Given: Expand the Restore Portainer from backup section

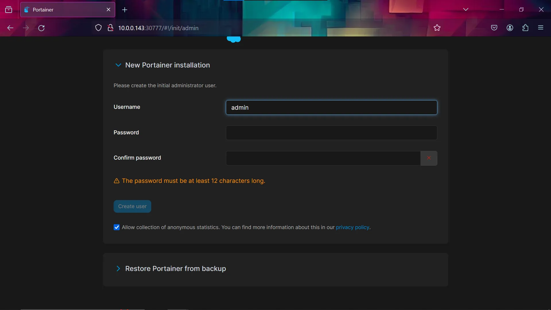Looking at the screenshot, I should click(x=118, y=269).
